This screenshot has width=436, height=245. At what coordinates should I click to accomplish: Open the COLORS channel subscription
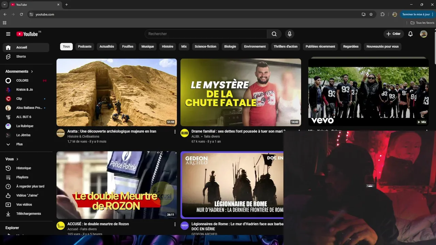click(26, 80)
